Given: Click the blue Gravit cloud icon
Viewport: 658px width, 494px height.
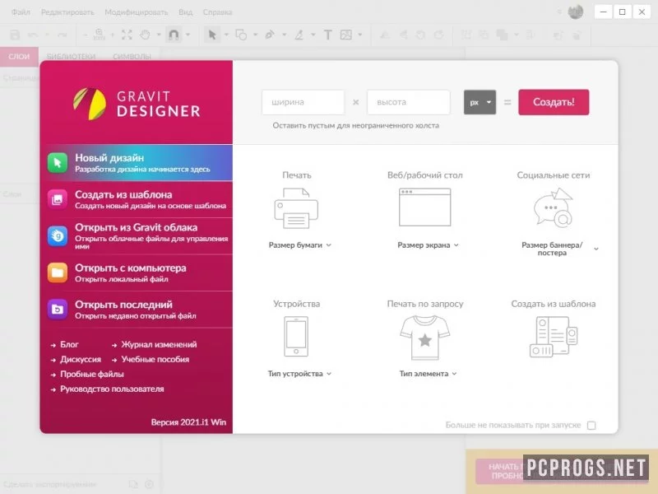Looking at the screenshot, I should point(58,236).
